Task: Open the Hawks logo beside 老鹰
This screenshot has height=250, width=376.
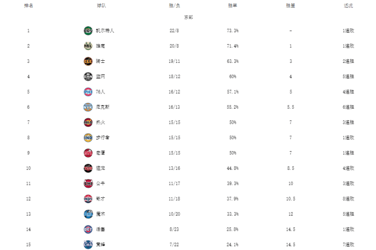Action: (88, 153)
